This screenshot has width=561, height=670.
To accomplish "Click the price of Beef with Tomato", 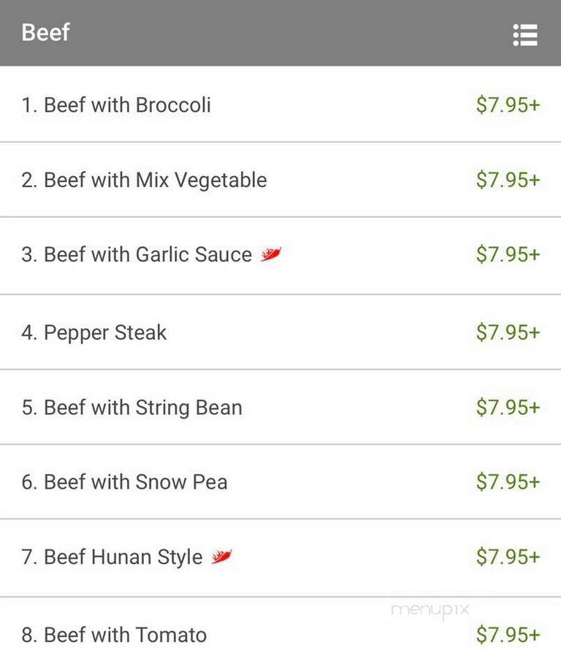I will coord(508,634).
